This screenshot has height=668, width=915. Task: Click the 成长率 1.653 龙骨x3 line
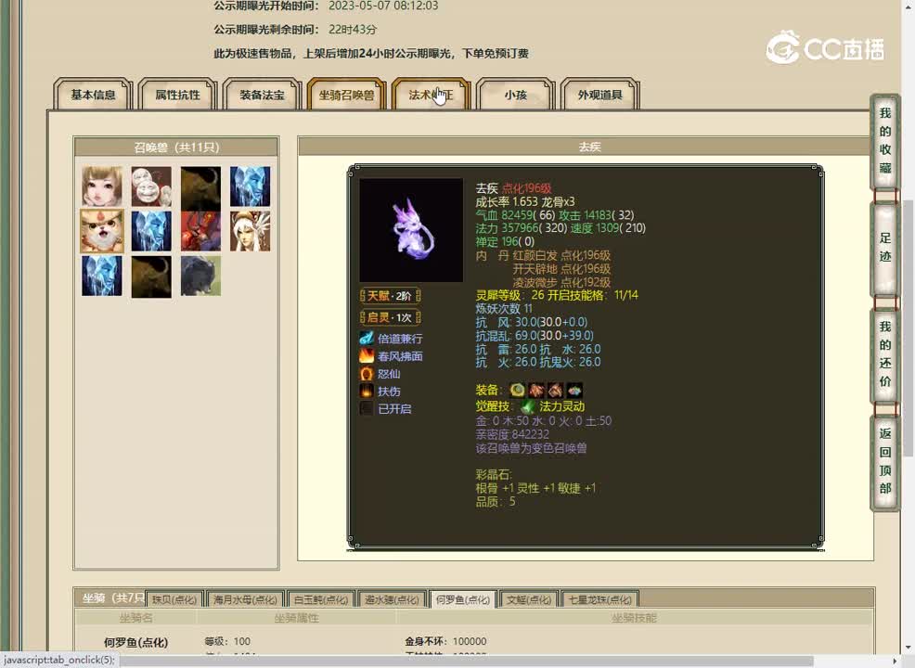[x=525, y=202]
